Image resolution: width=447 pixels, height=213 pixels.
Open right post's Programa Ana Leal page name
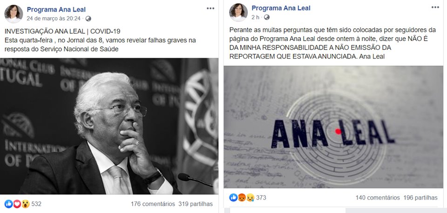click(x=281, y=8)
